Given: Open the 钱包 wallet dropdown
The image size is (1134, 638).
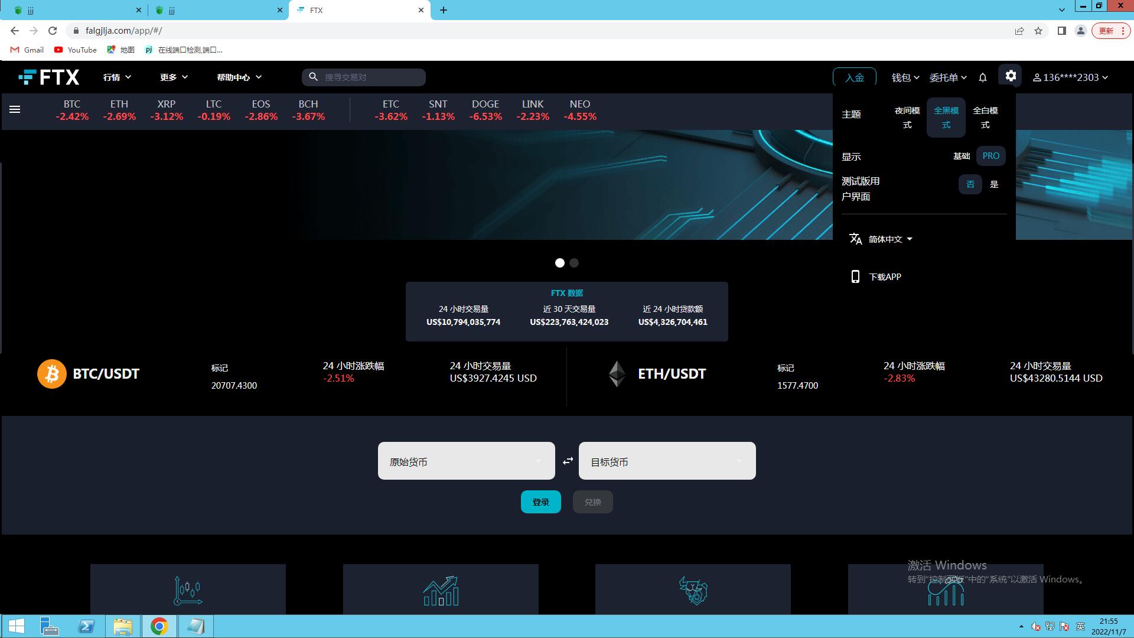Looking at the screenshot, I should click(x=905, y=77).
